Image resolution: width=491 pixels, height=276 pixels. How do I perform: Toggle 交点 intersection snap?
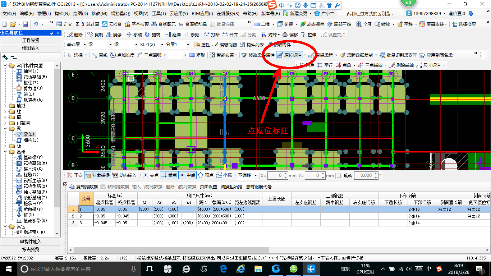coord(151,175)
